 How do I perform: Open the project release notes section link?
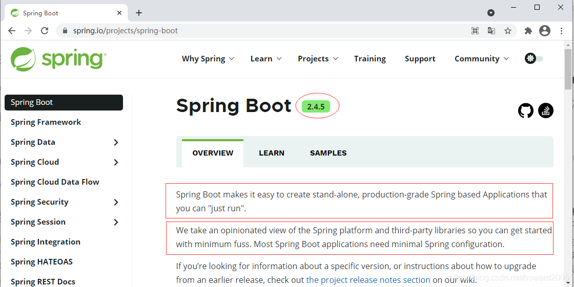click(368, 280)
